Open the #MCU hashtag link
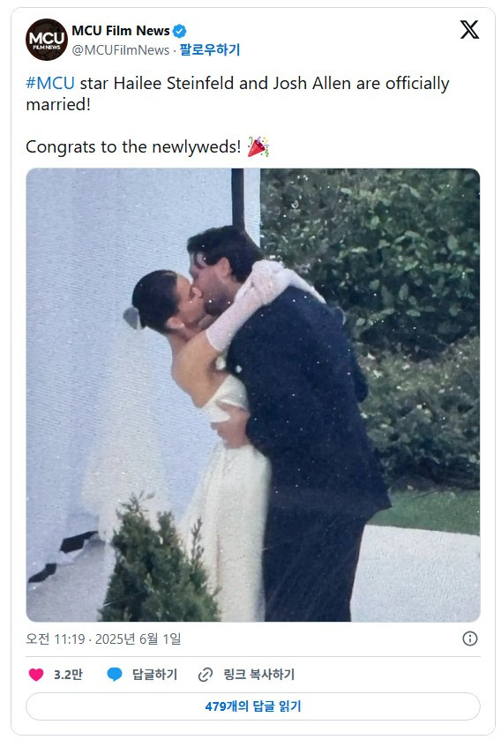 50,84
